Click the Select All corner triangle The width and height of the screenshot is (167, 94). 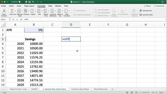point(3,25)
